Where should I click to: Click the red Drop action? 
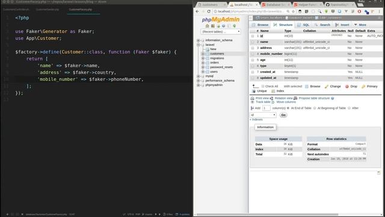point(351,86)
